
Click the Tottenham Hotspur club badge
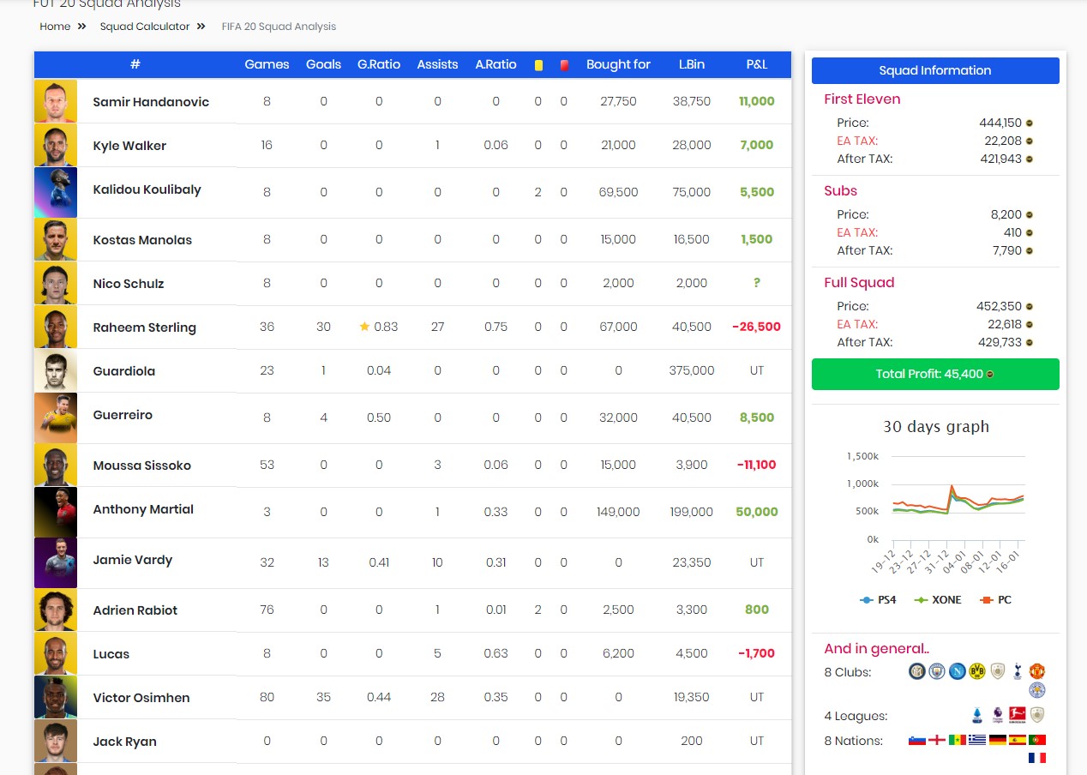pyautogui.click(x=1018, y=671)
